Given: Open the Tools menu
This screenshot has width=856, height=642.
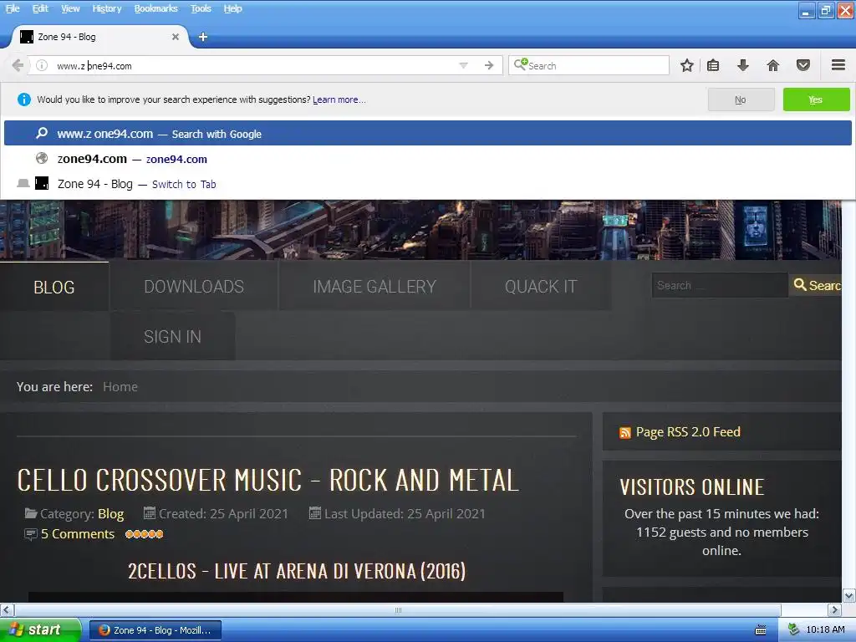Looking at the screenshot, I should click(201, 8).
